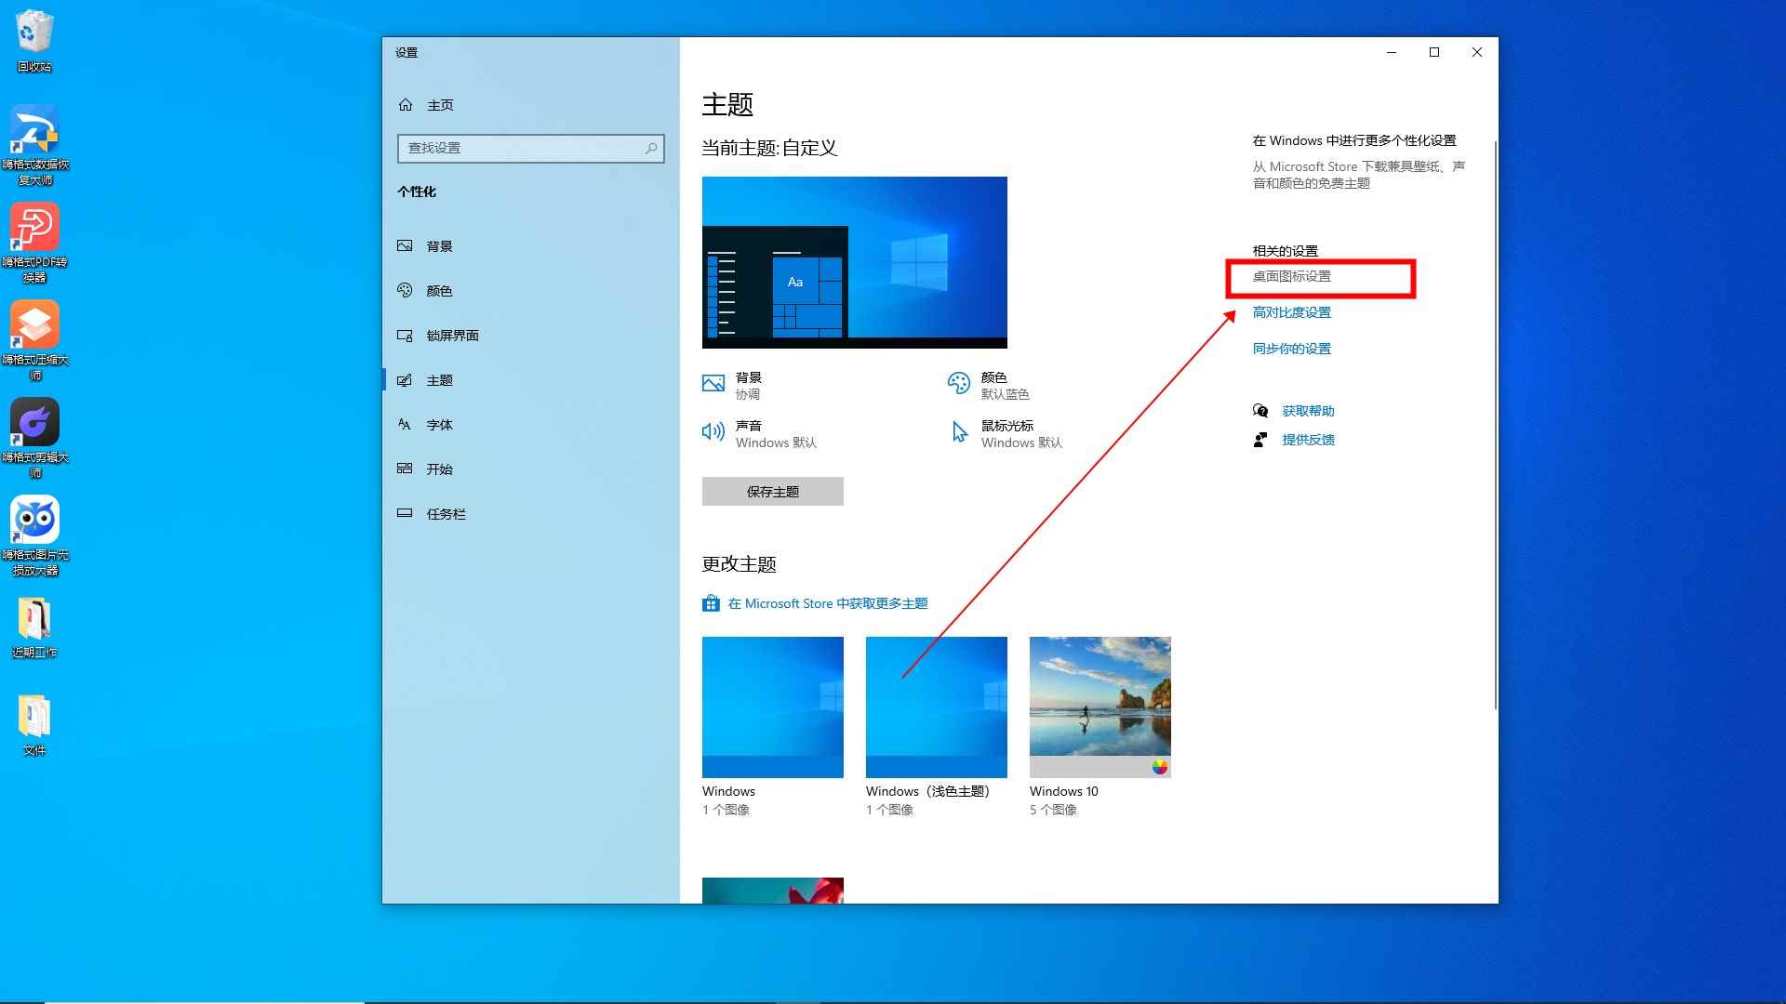Go to 主页 in the Settings sidebar
The width and height of the screenshot is (1786, 1004).
(438, 104)
